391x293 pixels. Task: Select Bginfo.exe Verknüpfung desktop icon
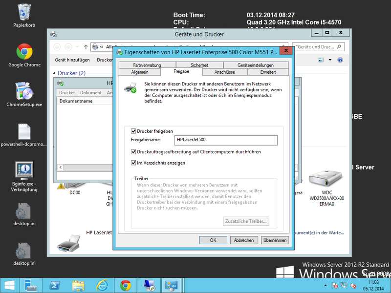[24, 177]
